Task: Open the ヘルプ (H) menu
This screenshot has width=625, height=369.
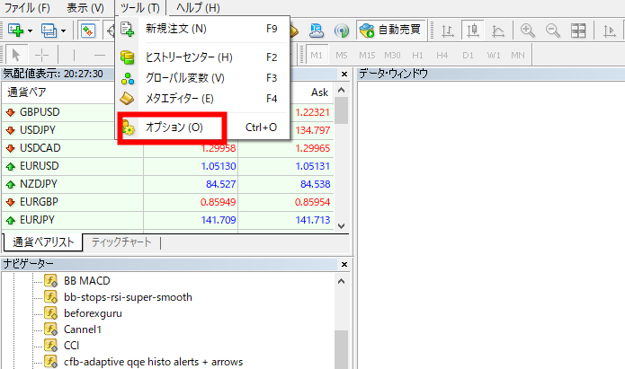Action: (x=198, y=7)
